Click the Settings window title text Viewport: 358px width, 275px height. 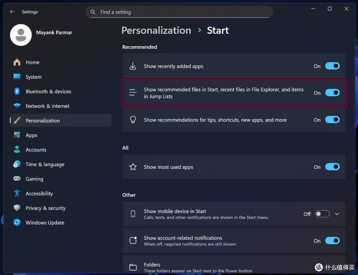tap(30, 12)
